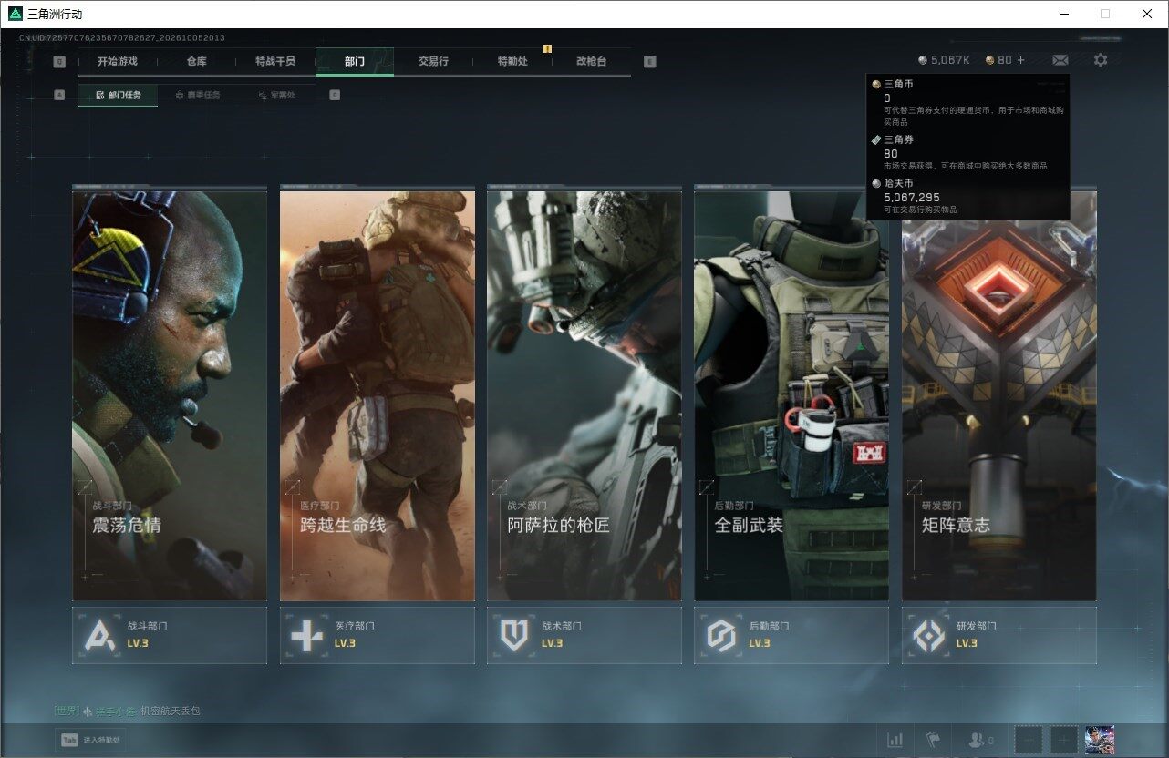The height and width of the screenshot is (758, 1169).
Task: Open the mailbox envelope icon
Action: 1060,60
